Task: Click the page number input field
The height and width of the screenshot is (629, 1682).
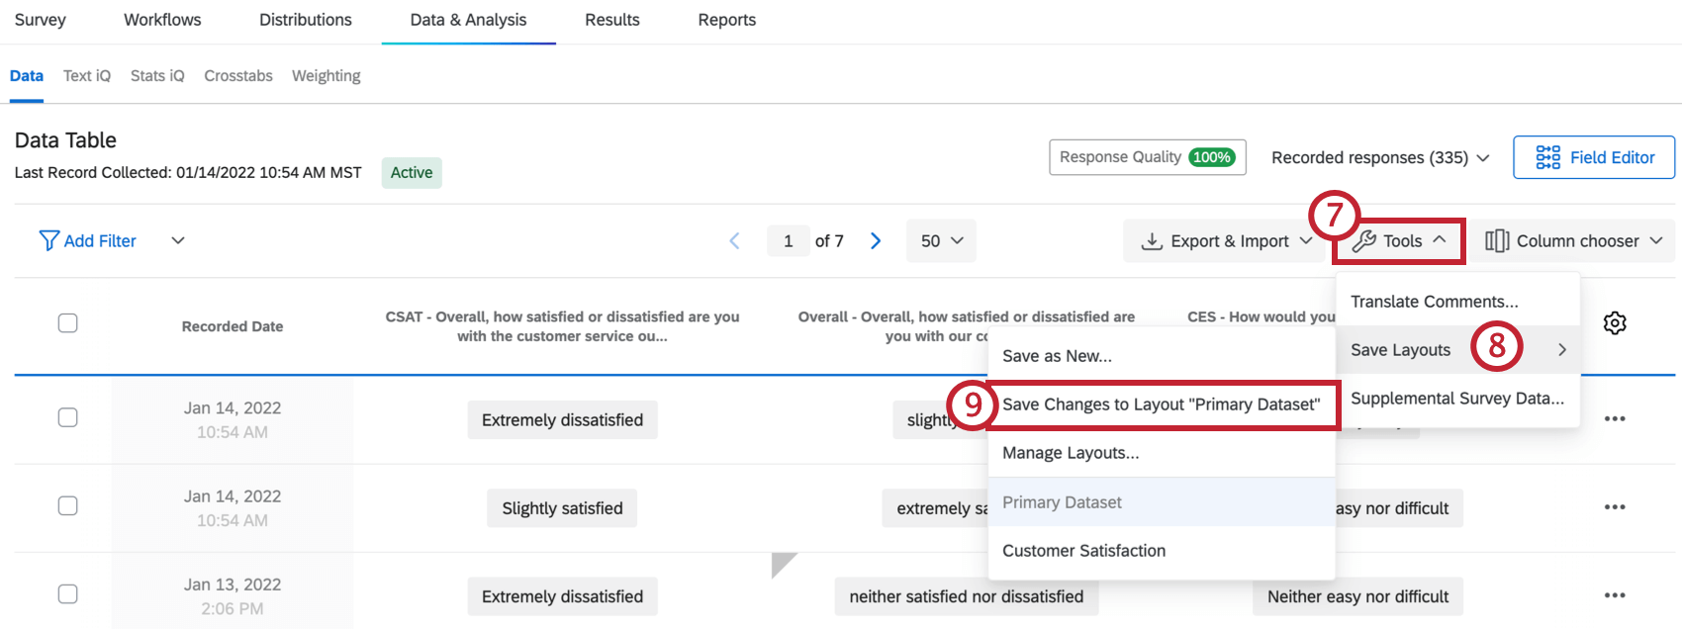Action: pos(789,241)
